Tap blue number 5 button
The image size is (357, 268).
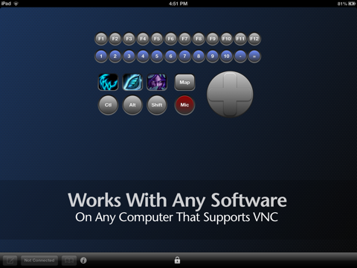[157, 56]
